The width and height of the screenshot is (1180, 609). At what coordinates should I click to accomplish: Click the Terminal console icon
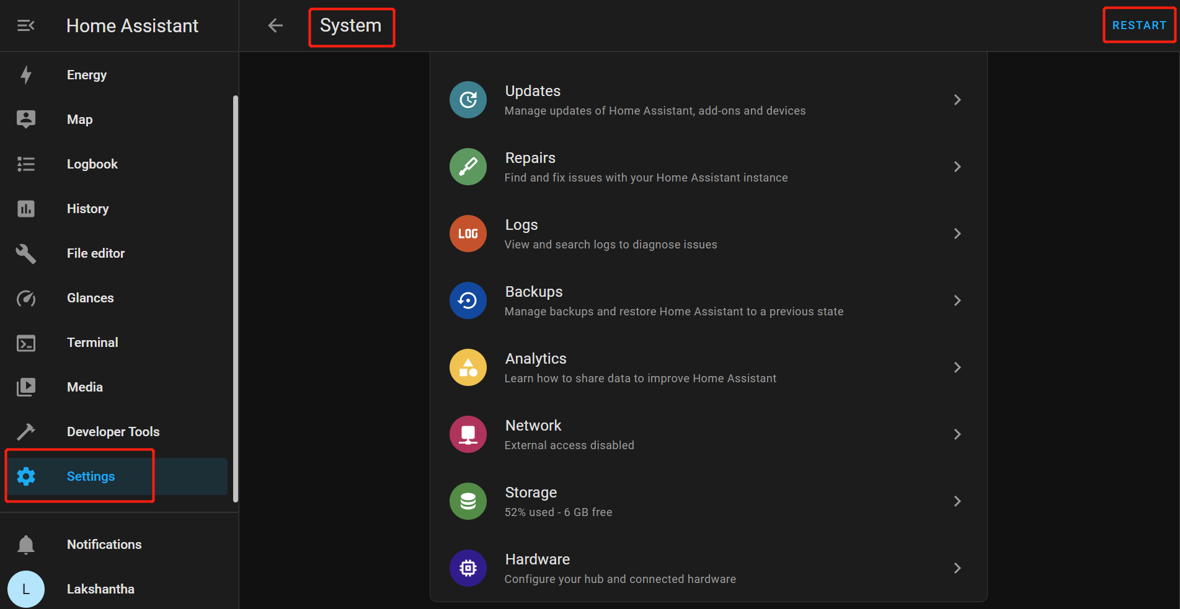point(26,343)
